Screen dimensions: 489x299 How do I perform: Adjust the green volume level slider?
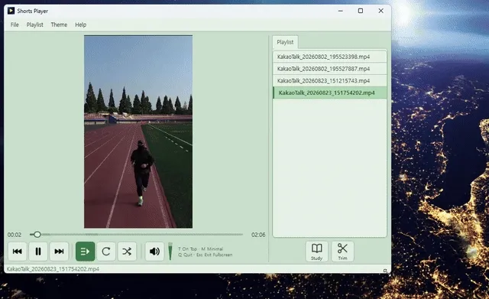point(170,252)
